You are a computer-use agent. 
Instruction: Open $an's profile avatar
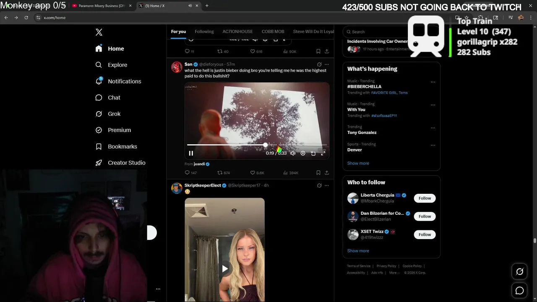pyautogui.click(x=177, y=67)
